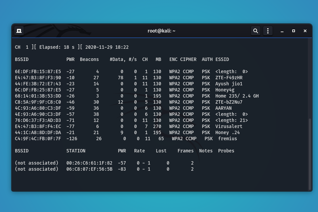This screenshot has width=318, height=212.
Task: Click the -83 station power value
Action: point(122,169)
